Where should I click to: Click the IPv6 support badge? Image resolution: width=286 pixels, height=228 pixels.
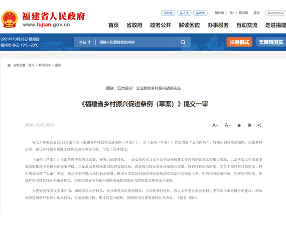pos(275,13)
